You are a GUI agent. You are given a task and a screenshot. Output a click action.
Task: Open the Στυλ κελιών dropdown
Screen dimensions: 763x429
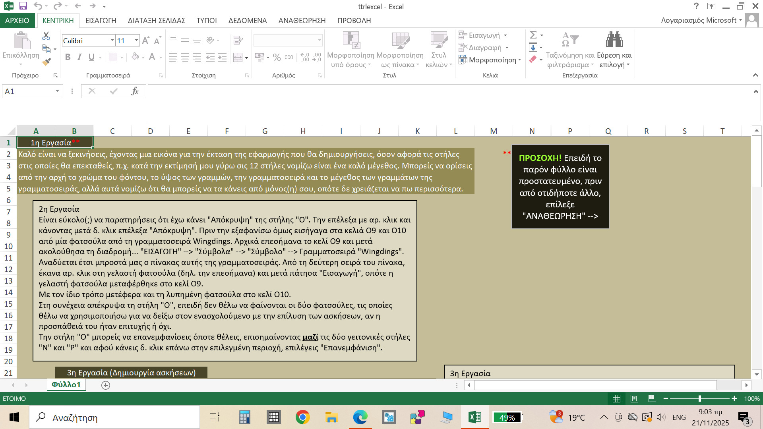point(439,50)
